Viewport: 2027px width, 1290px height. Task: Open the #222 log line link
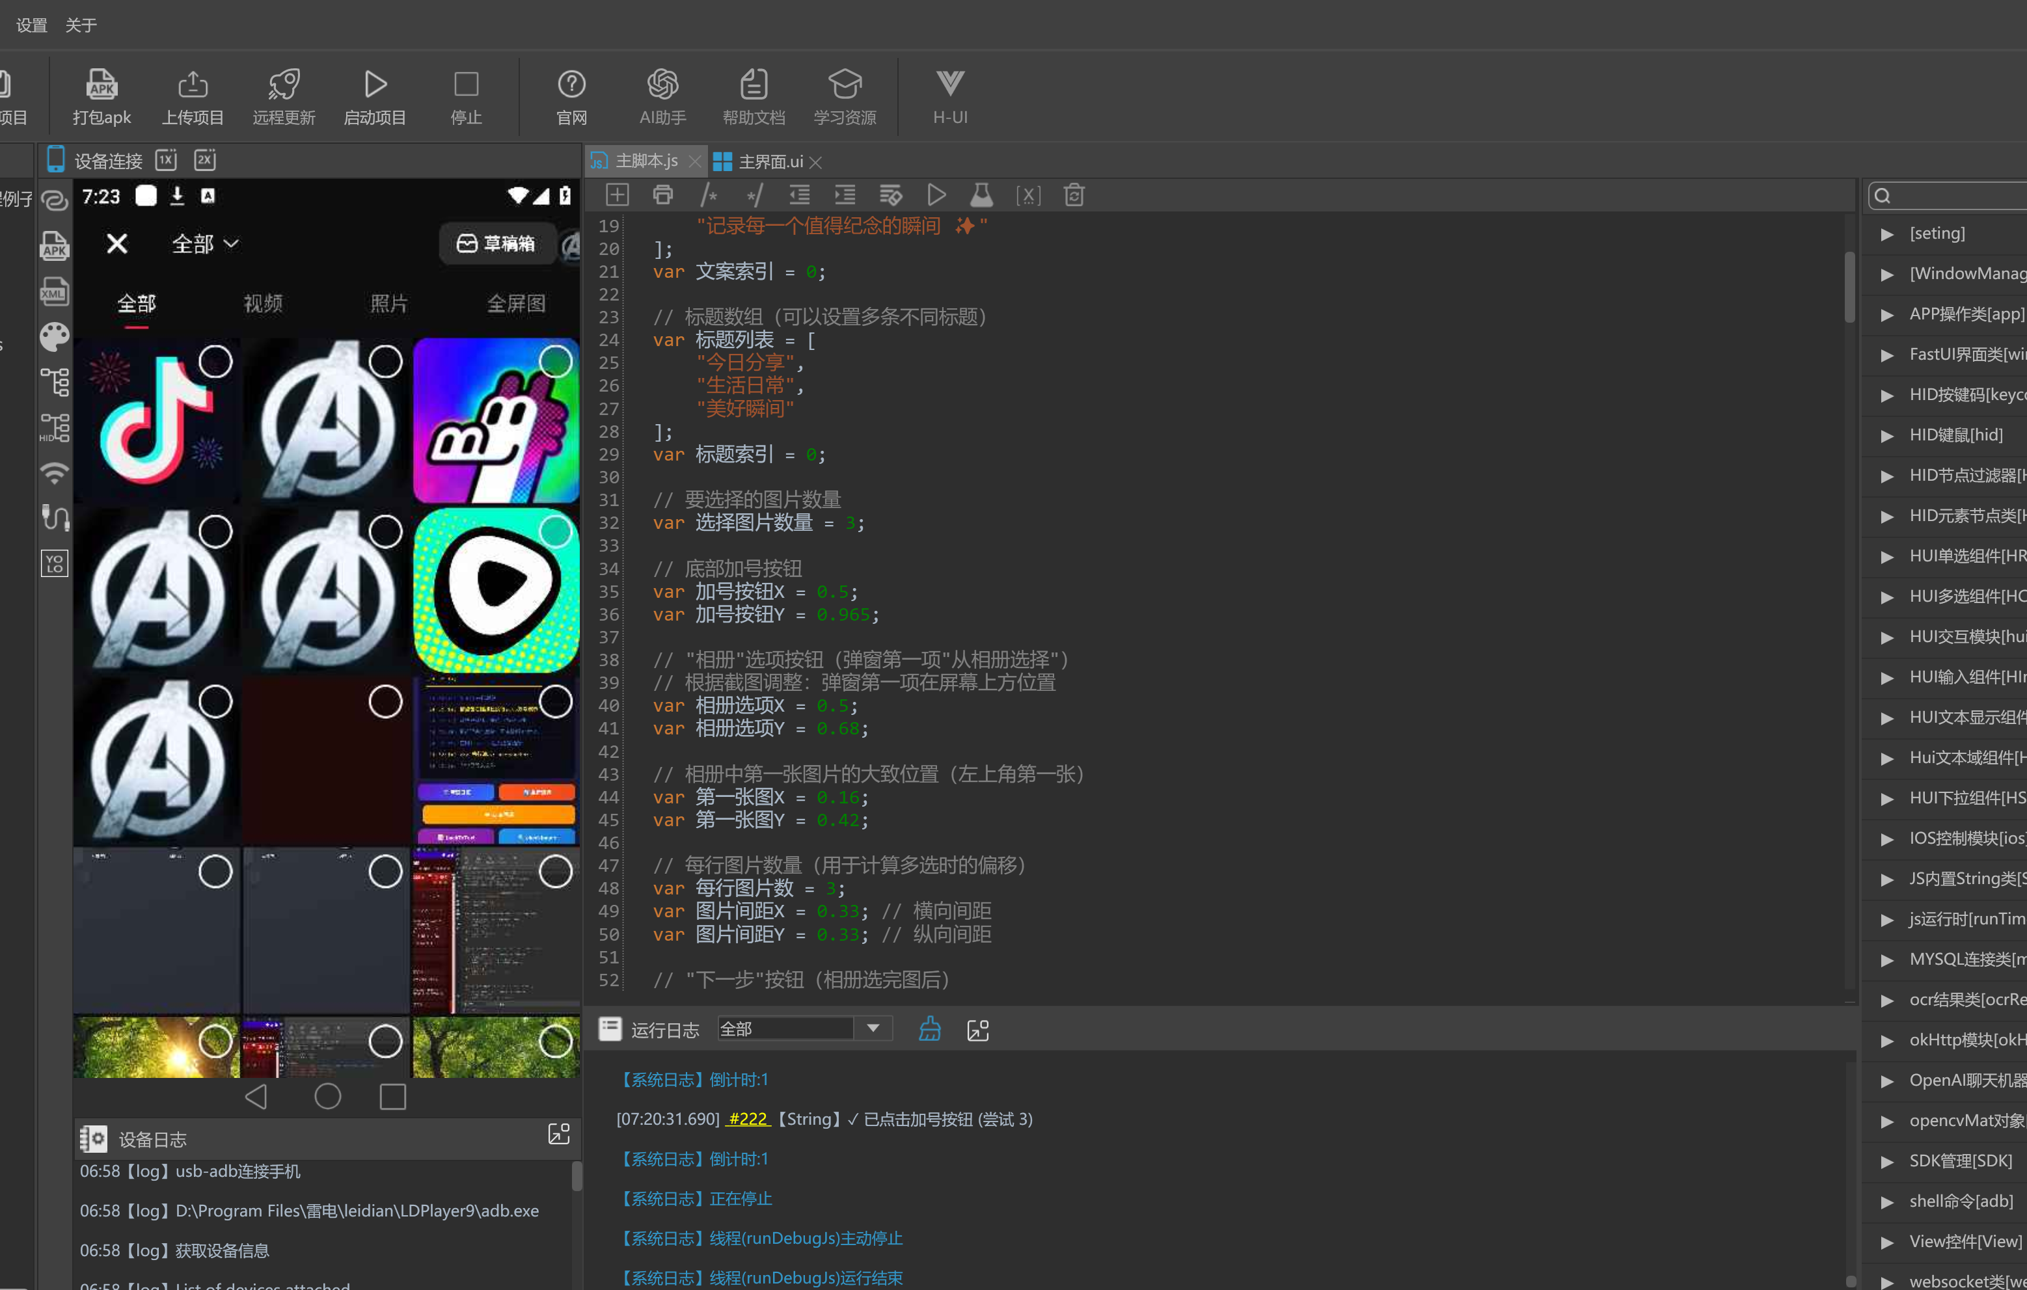tap(748, 1118)
